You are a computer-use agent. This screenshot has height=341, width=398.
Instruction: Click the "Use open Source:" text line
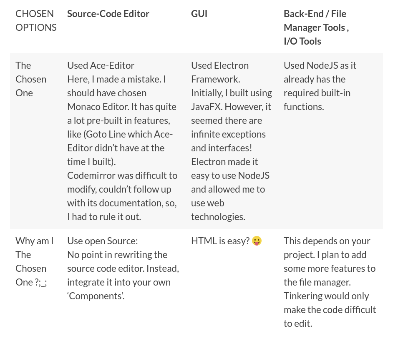click(102, 241)
